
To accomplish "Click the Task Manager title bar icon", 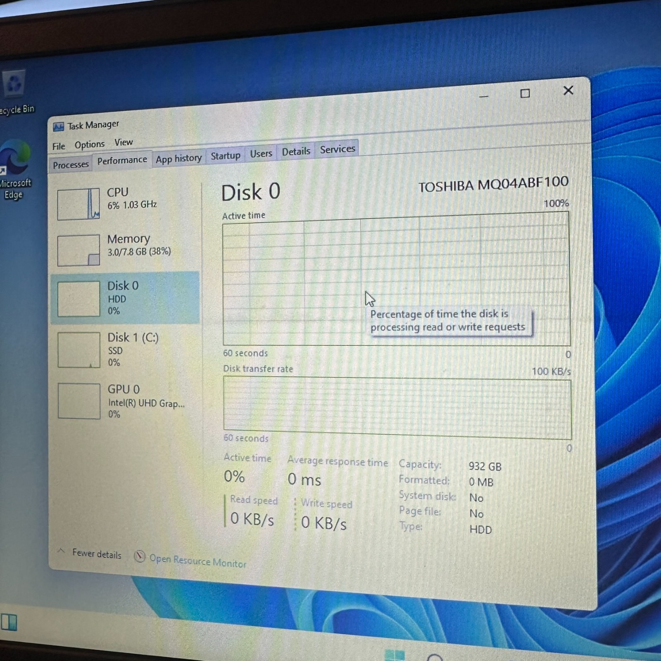I will pos(58,127).
